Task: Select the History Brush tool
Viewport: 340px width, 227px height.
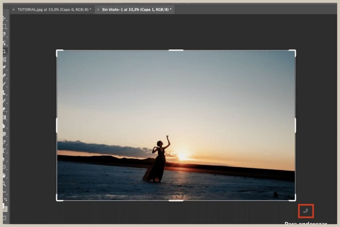Action: pyautogui.click(x=4, y=101)
